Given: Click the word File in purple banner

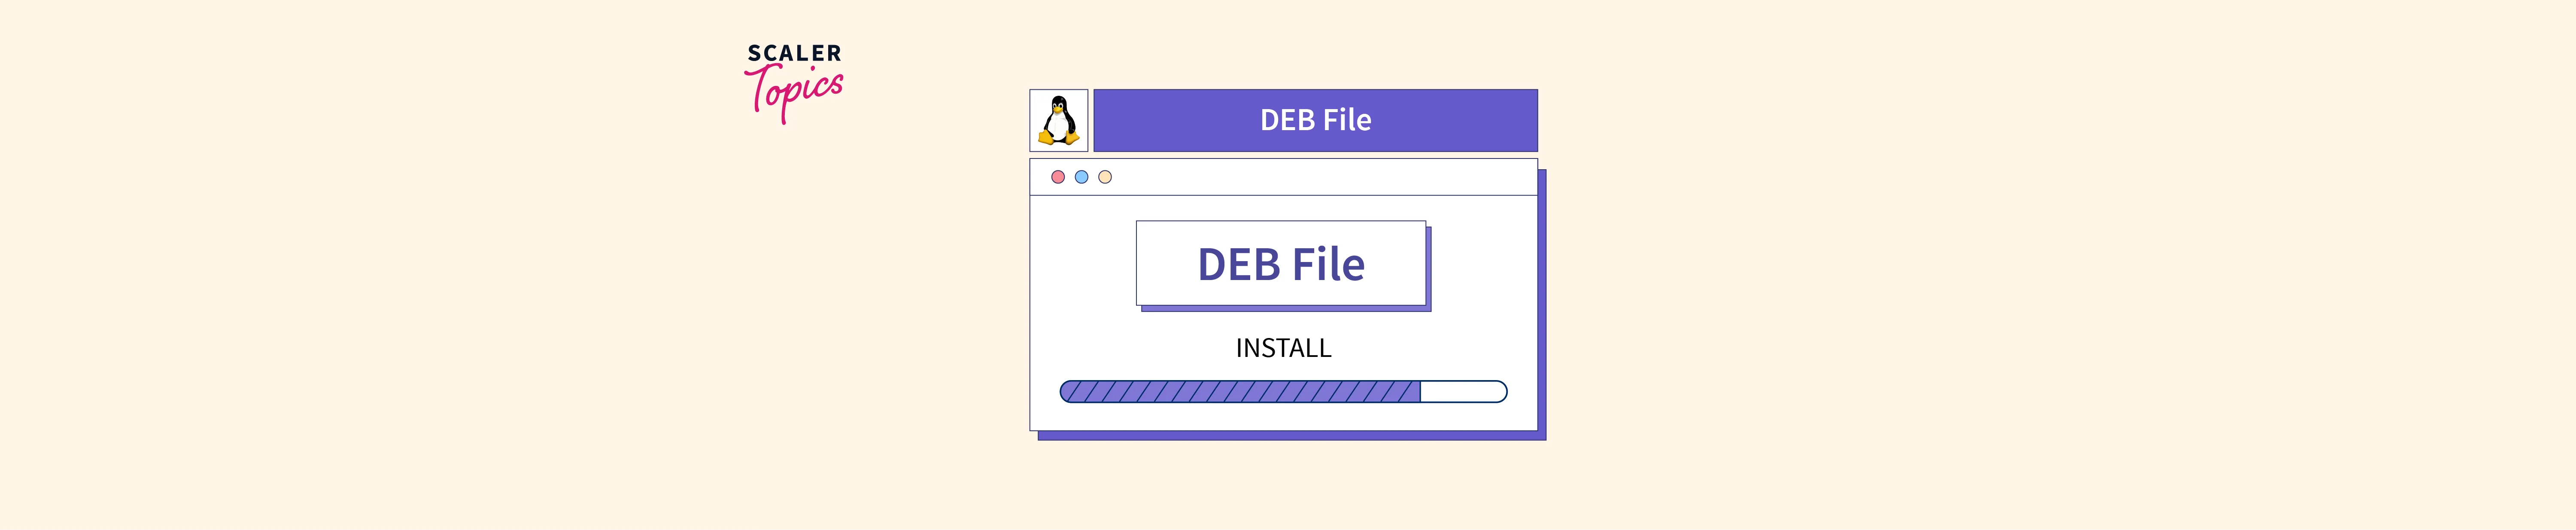Looking at the screenshot, I should coord(1347,120).
